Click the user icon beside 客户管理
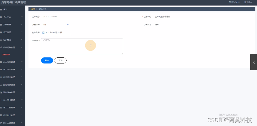 [1, 40]
